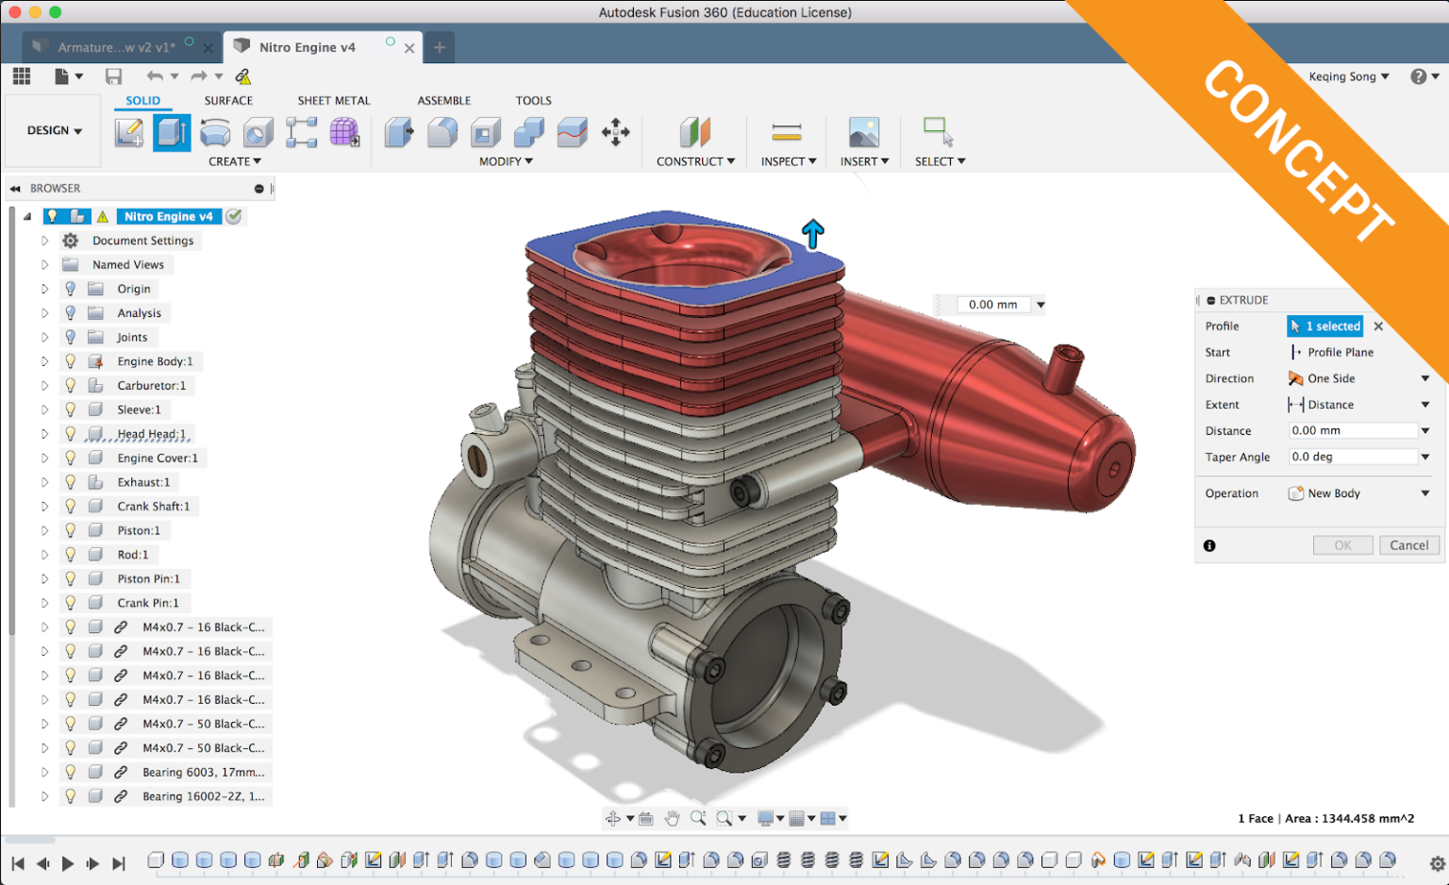Select the Create Sketch tool icon
The image size is (1449, 885).
(x=129, y=132)
